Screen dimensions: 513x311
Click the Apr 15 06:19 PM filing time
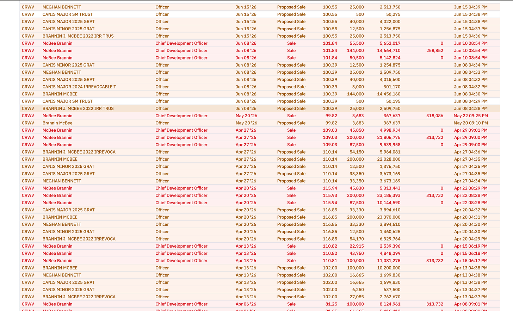click(471, 246)
